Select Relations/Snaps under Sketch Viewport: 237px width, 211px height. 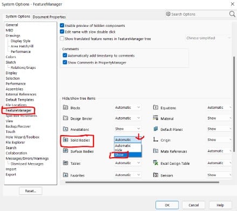point(23,68)
